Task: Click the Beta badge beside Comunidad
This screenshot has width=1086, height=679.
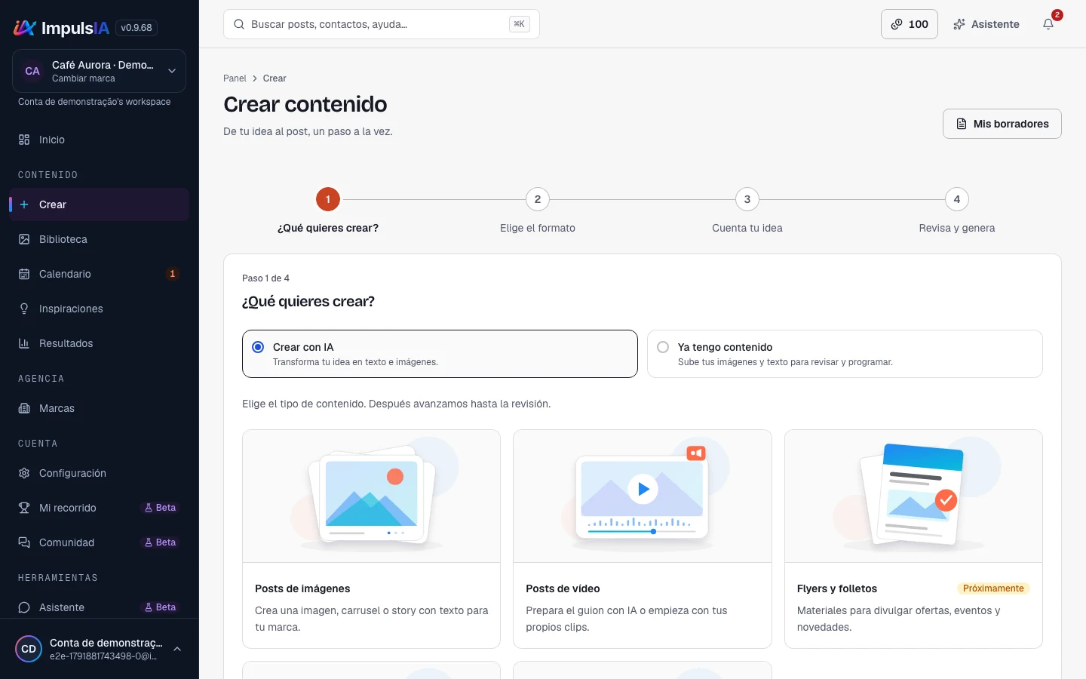Action: [x=160, y=542]
